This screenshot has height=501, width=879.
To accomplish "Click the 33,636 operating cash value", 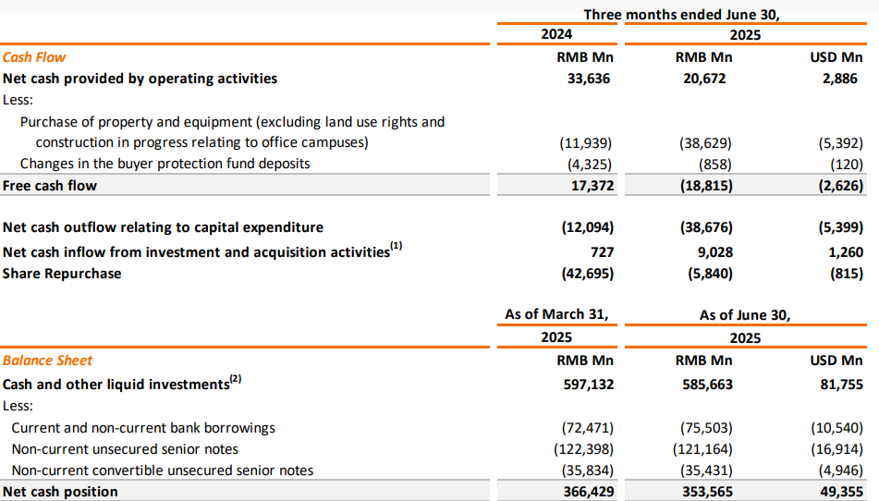I will click(589, 79).
